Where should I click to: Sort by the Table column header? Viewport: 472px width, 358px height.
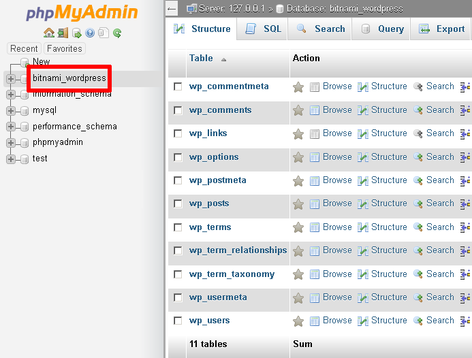pos(202,59)
